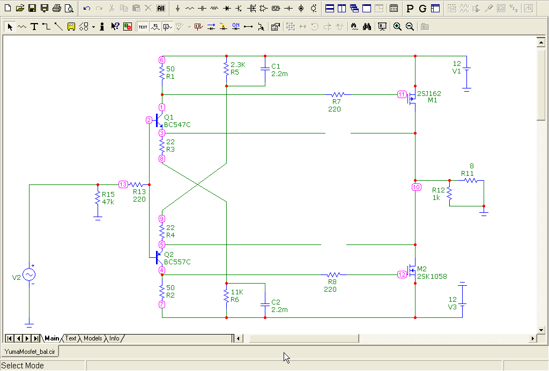Click horizontal scrollbar right arrow
549x371 pixels.
(x=532, y=338)
